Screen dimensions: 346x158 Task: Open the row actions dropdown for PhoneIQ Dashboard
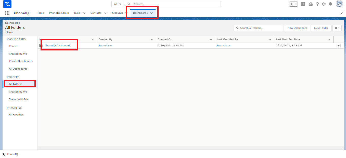tap(339, 46)
